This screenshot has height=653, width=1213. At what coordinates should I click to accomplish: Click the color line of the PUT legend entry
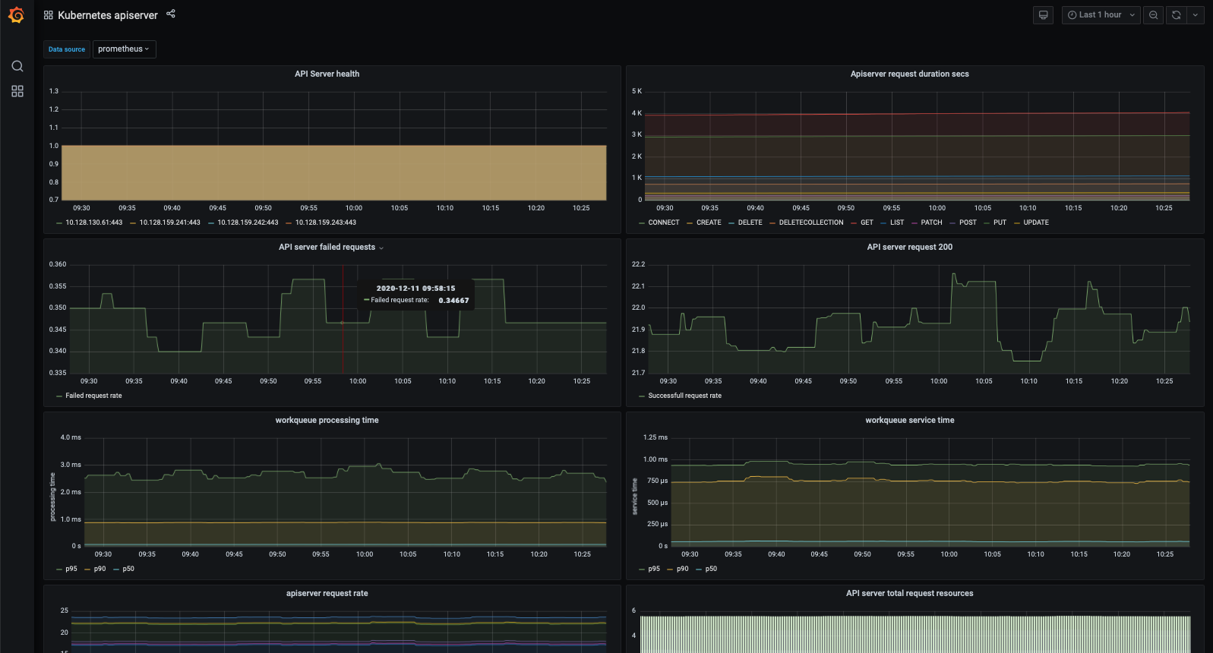tap(987, 223)
